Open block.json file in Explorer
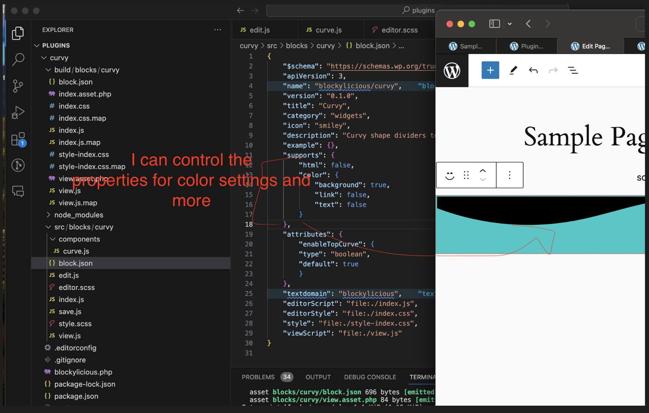649x413 pixels. tap(75, 263)
